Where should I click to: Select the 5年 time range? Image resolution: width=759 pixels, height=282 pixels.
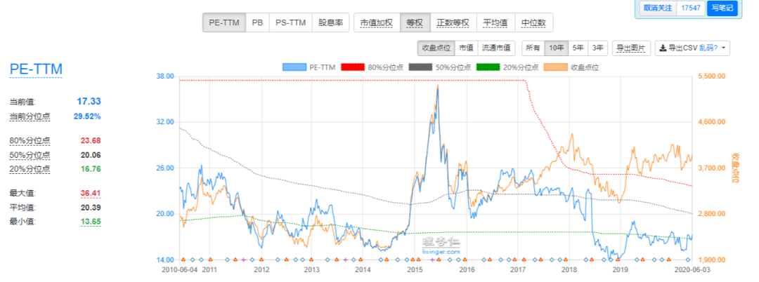point(578,48)
